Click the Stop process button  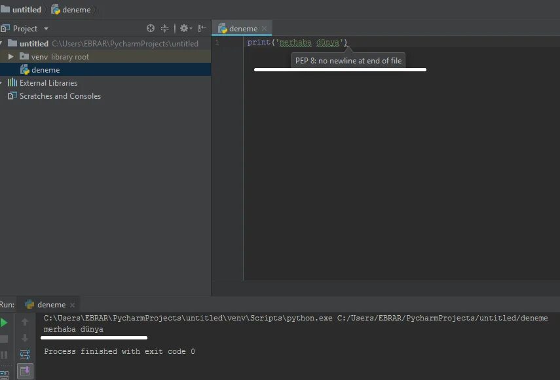tap(4, 339)
